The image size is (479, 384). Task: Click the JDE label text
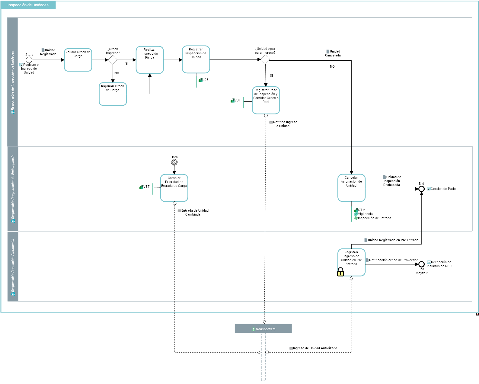pyautogui.click(x=206, y=80)
